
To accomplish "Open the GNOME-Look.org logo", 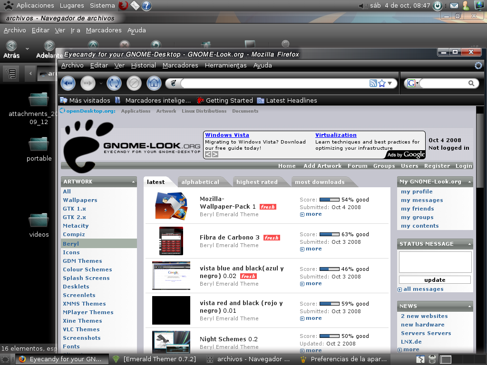I will click(132, 146).
